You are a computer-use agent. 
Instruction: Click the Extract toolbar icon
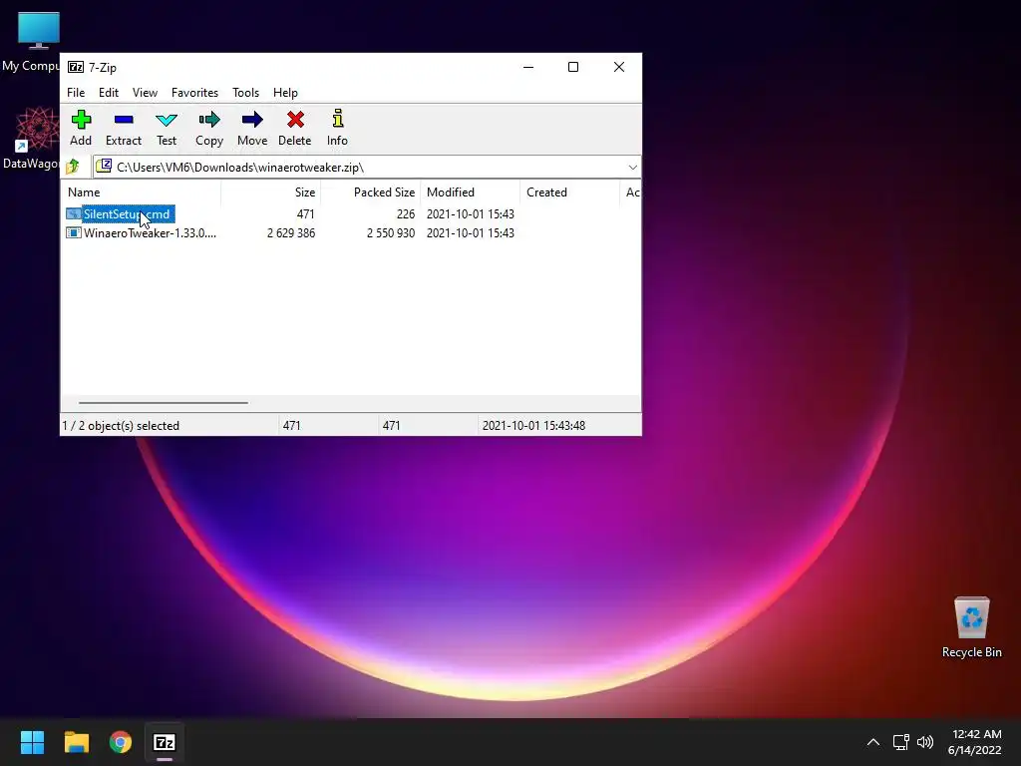pos(123,120)
